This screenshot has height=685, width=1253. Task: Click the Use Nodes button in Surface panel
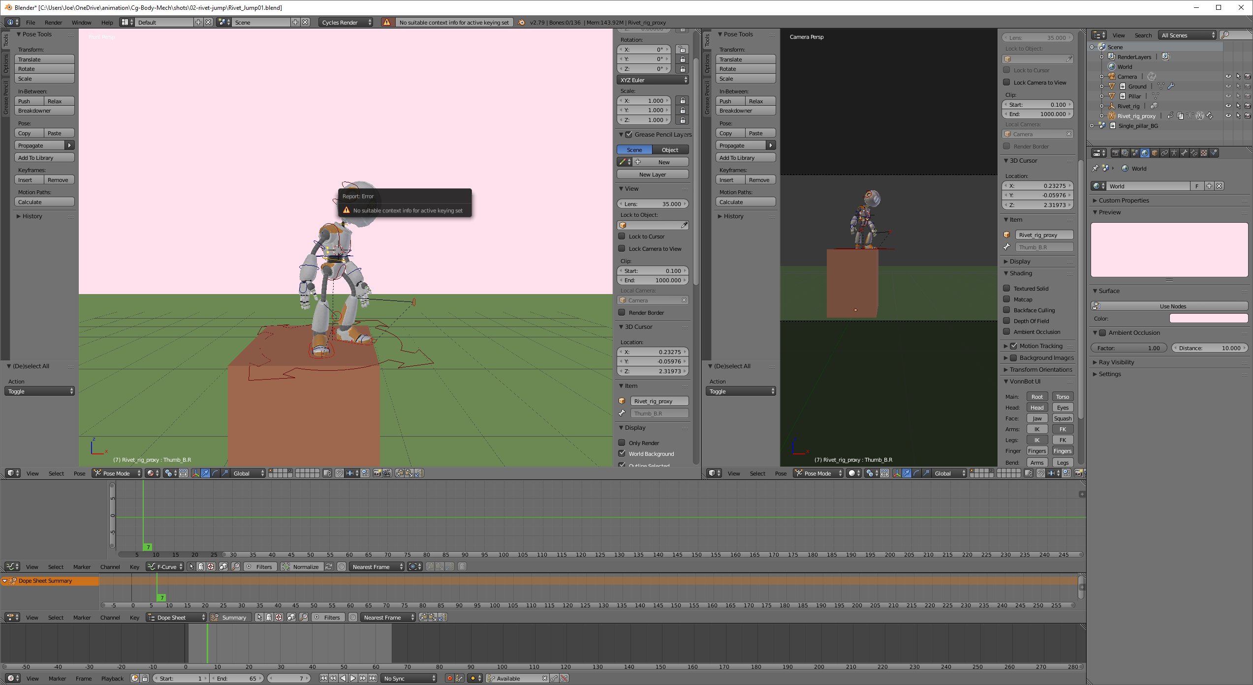1173,306
